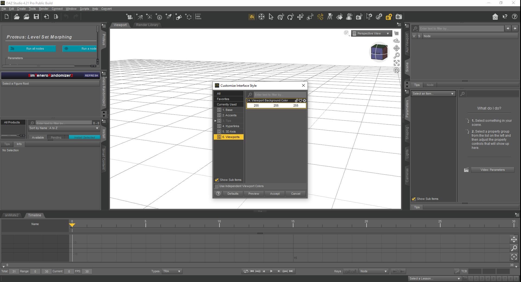Click the Open file folder icon

[17, 17]
